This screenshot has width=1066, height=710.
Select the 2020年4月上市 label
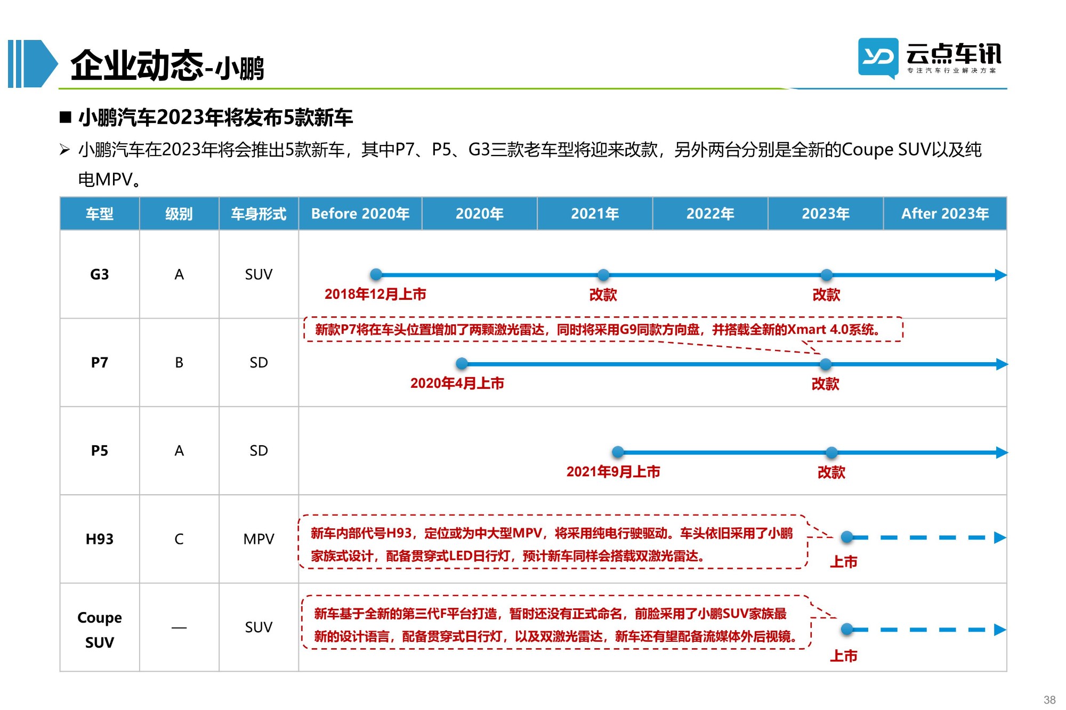[457, 383]
